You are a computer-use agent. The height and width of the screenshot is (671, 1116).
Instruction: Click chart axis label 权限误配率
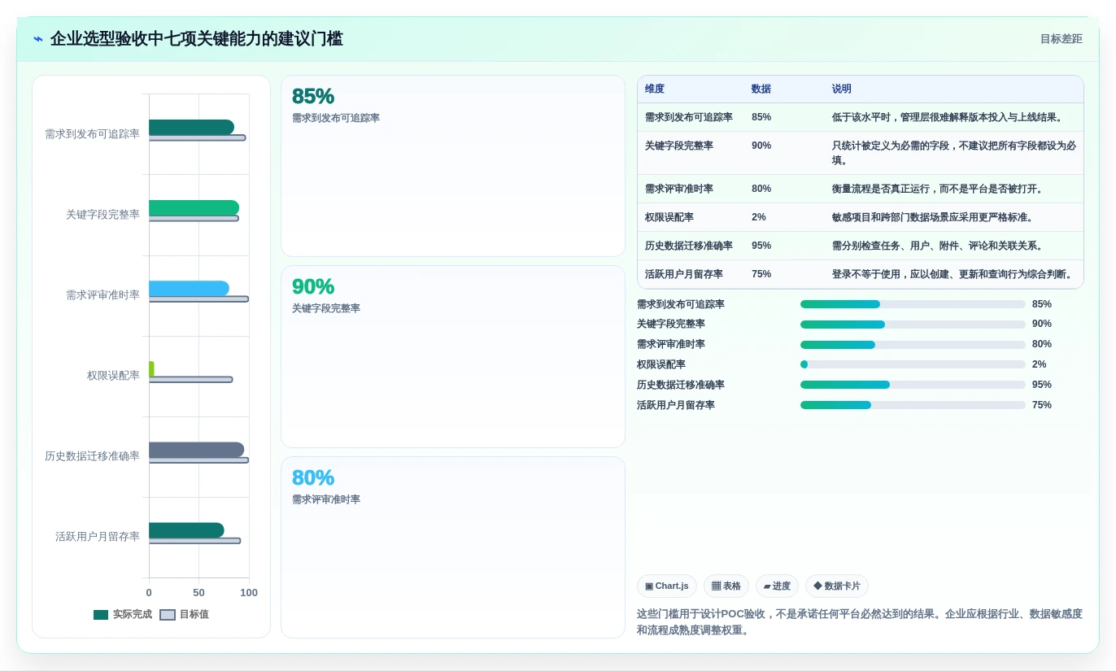click(x=113, y=375)
